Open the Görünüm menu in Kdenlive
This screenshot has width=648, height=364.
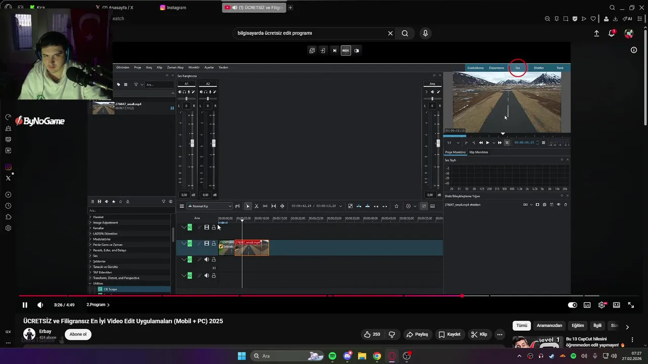[x=123, y=67]
